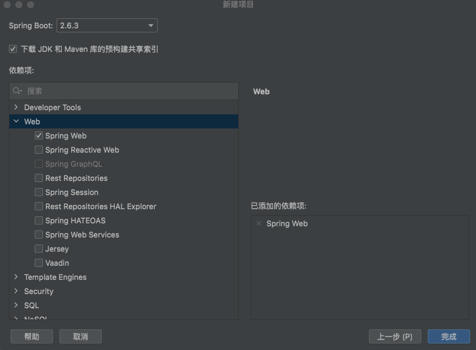
Task: Click the dependency search field
Action: click(x=124, y=91)
